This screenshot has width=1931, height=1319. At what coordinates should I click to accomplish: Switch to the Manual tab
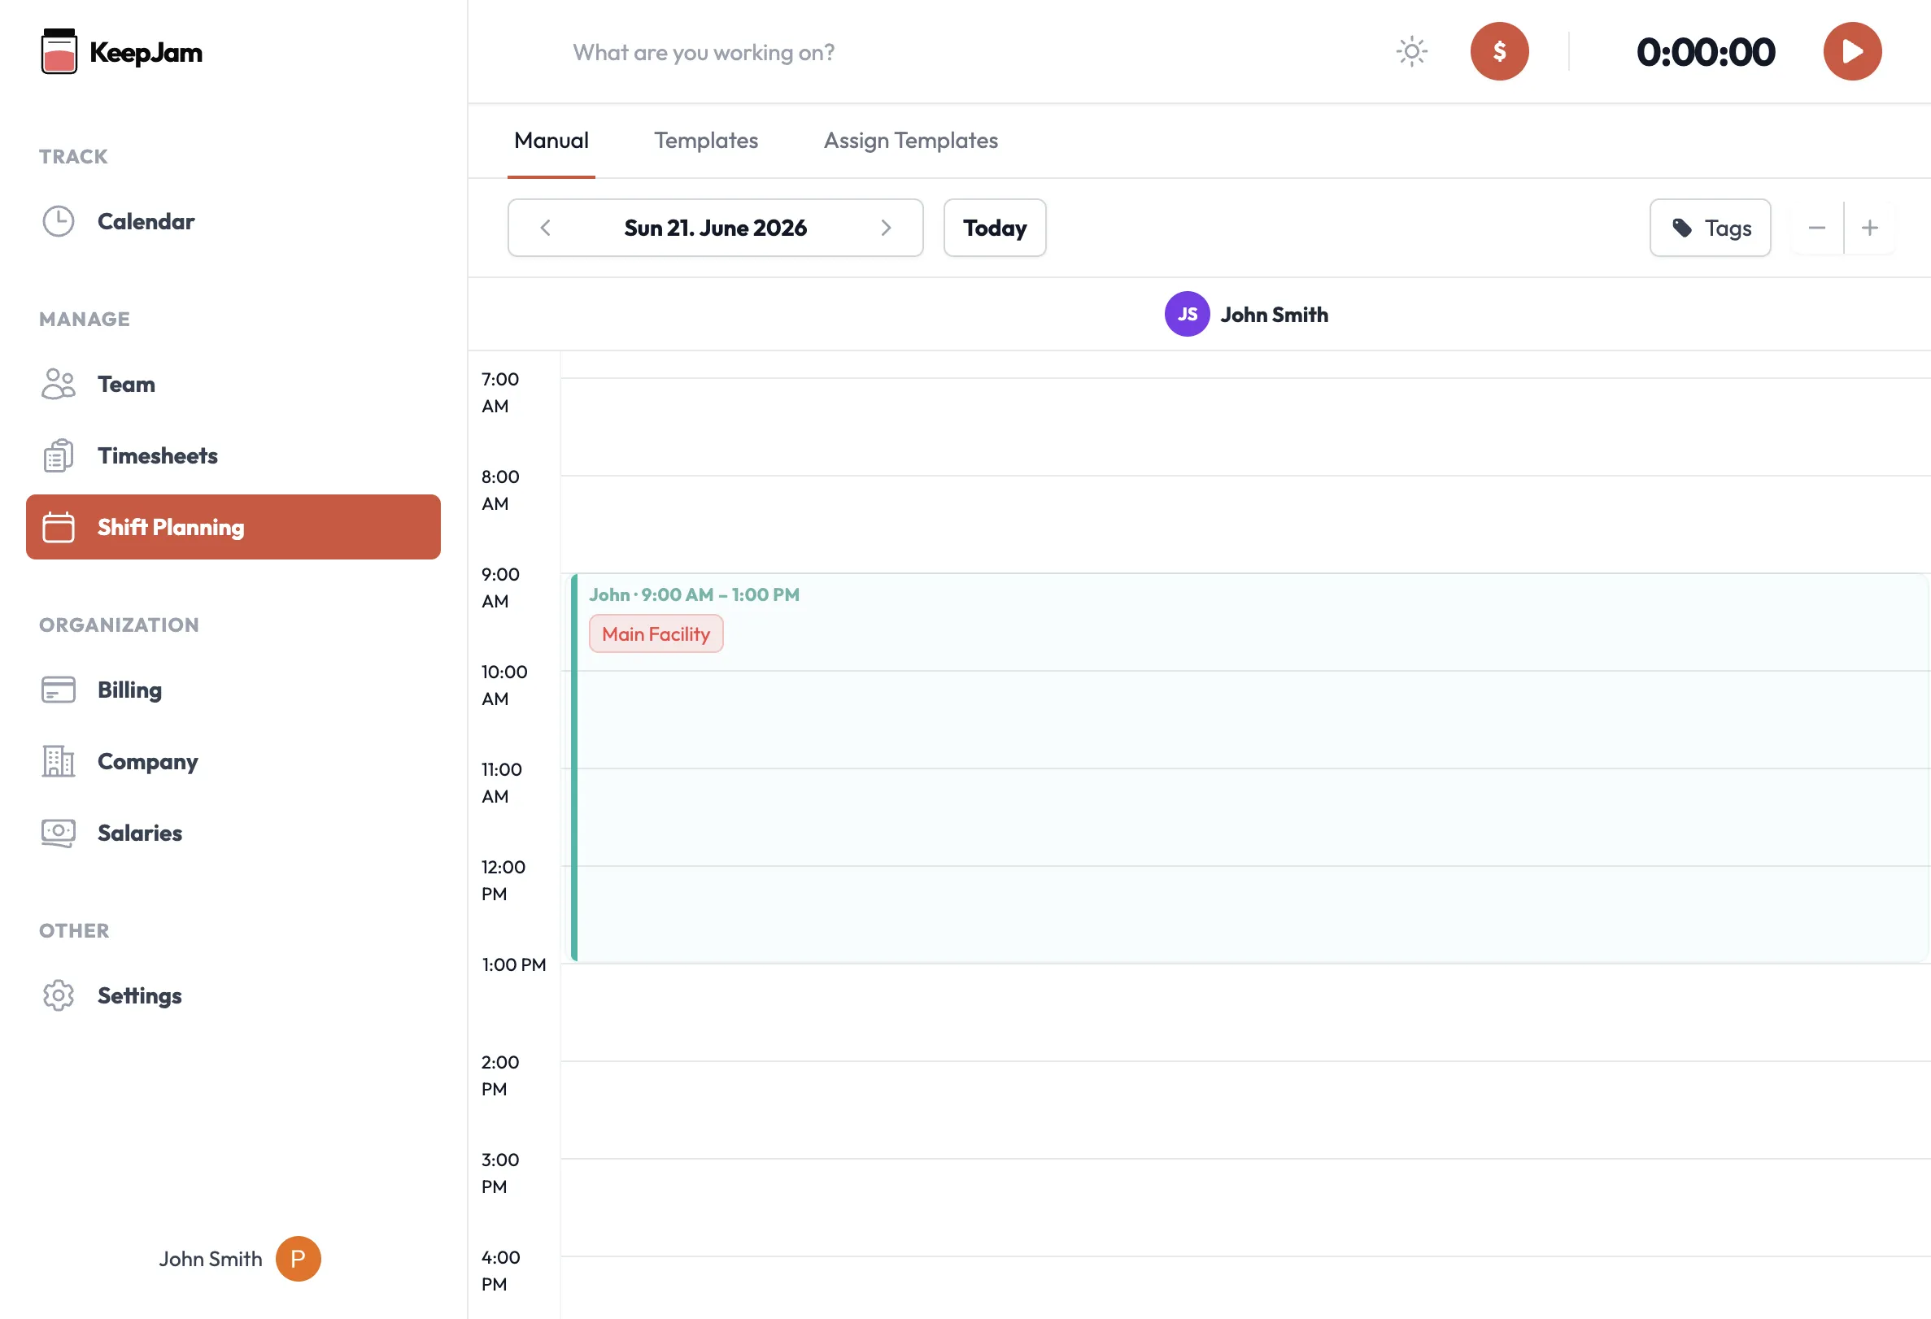(x=551, y=141)
